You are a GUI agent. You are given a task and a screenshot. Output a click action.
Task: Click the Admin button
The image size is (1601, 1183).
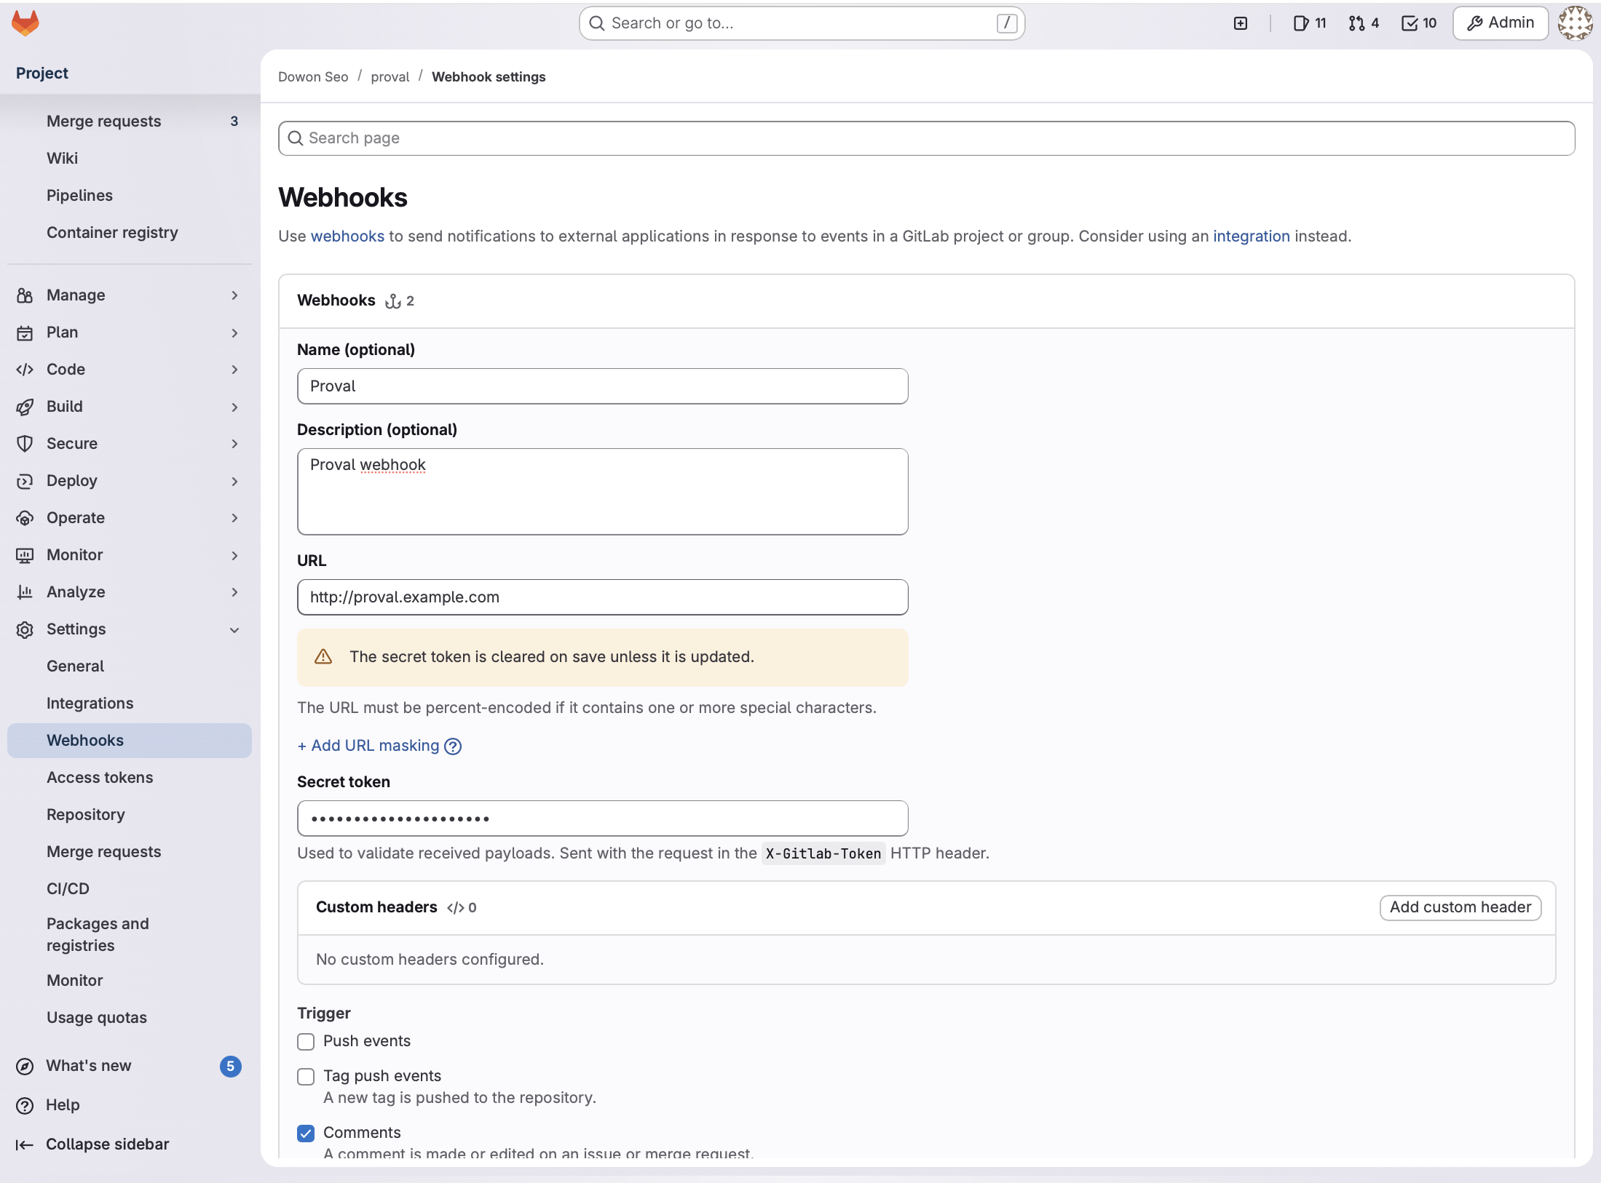1501,23
